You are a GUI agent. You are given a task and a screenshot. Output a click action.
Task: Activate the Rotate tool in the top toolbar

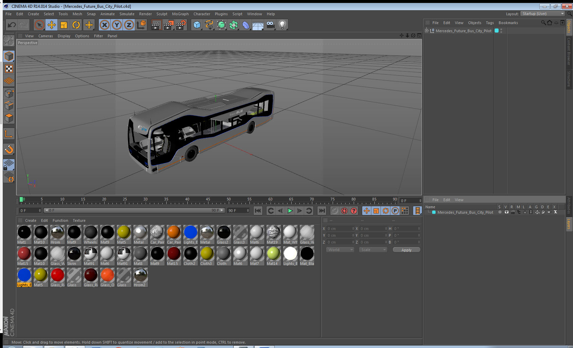(76, 25)
